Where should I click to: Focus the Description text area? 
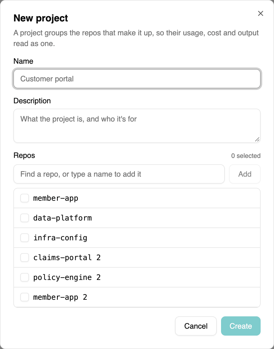(137, 126)
